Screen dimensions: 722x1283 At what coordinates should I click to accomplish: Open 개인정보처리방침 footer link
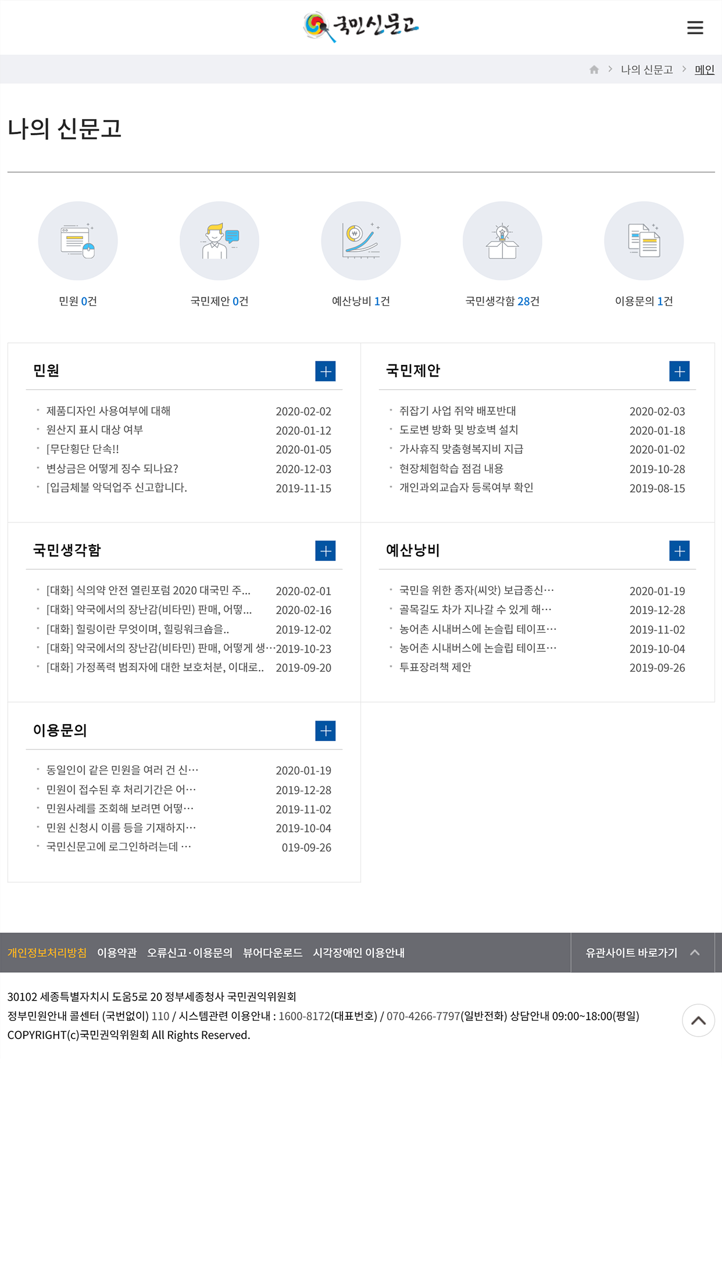[x=47, y=952]
